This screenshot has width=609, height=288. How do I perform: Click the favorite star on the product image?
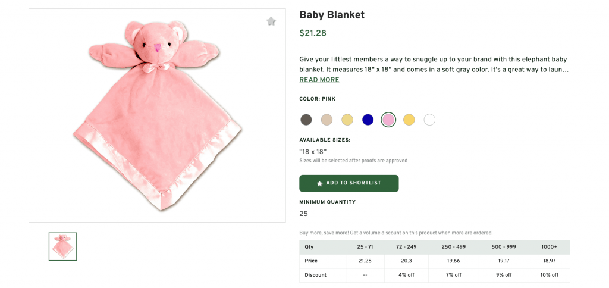pyautogui.click(x=271, y=21)
